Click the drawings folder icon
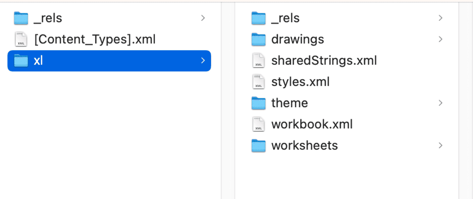 pos(258,40)
